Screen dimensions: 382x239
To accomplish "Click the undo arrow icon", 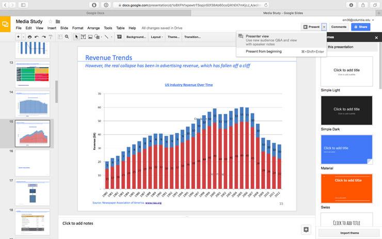I will [37, 37].
